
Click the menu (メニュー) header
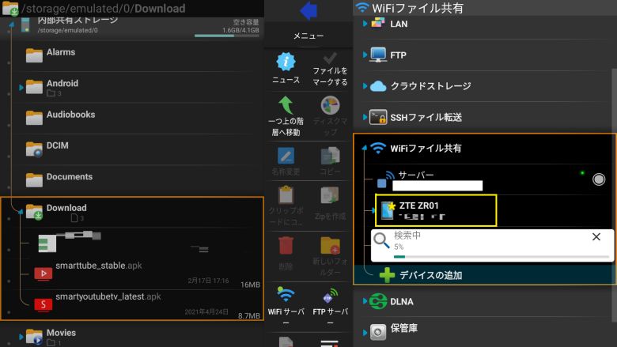click(308, 36)
